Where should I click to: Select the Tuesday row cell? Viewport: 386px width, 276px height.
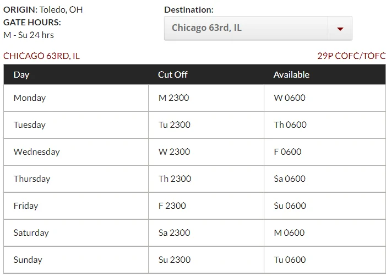coord(76,125)
